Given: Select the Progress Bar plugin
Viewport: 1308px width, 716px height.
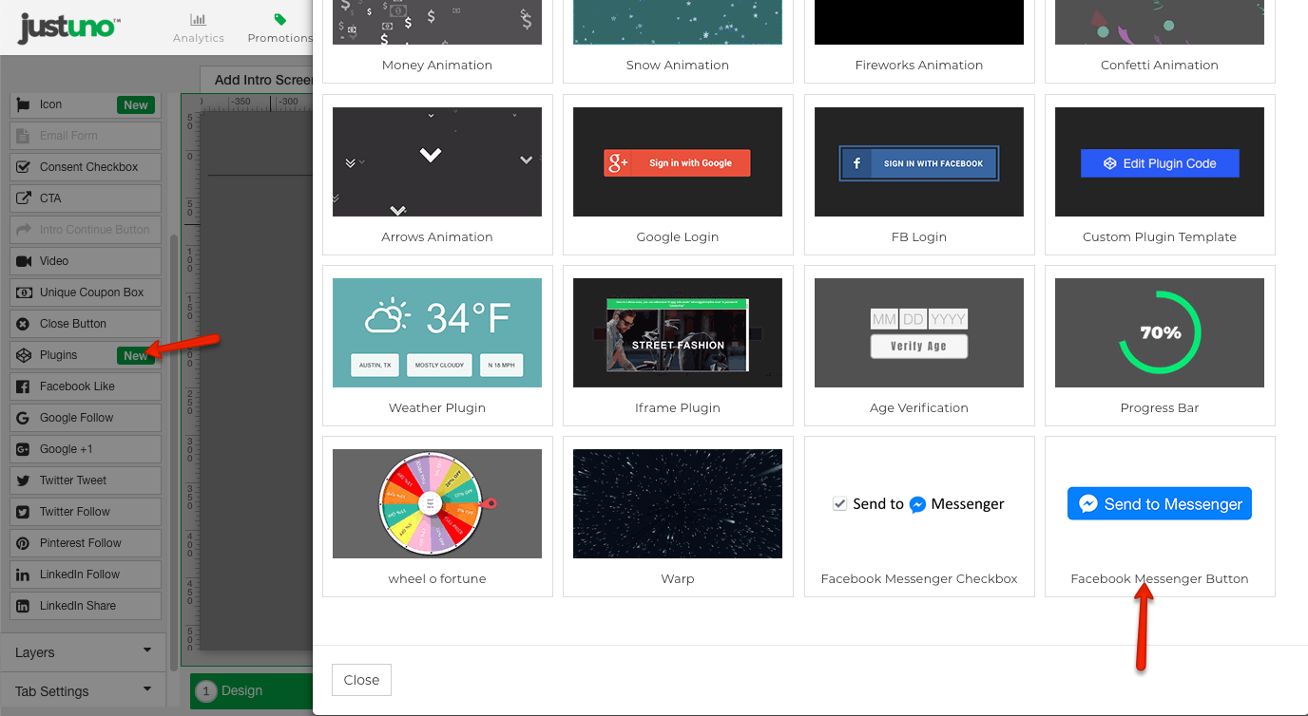Looking at the screenshot, I should click(x=1159, y=333).
